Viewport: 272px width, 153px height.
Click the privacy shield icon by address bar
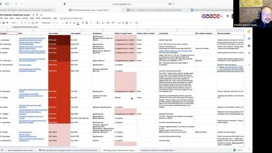pos(65,4)
